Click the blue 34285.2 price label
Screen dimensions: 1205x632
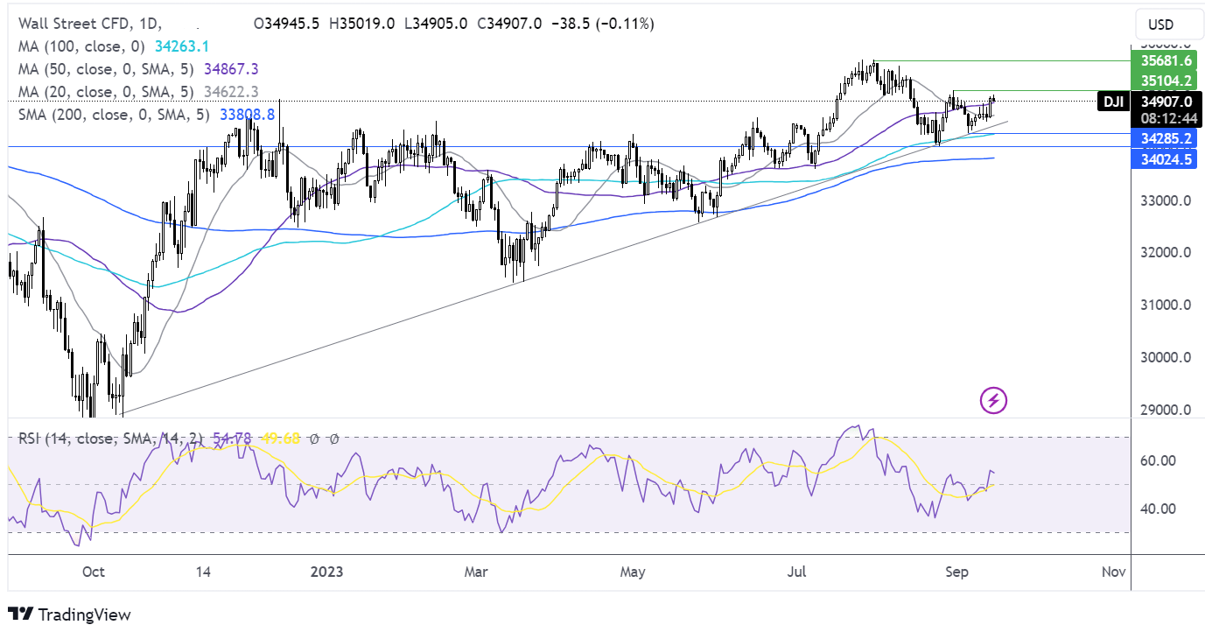pyautogui.click(x=1163, y=139)
